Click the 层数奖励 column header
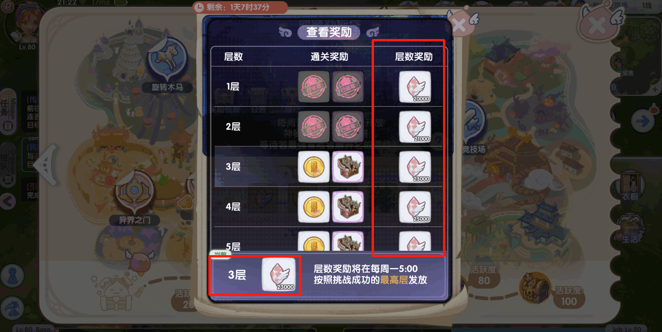 (413, 57)
